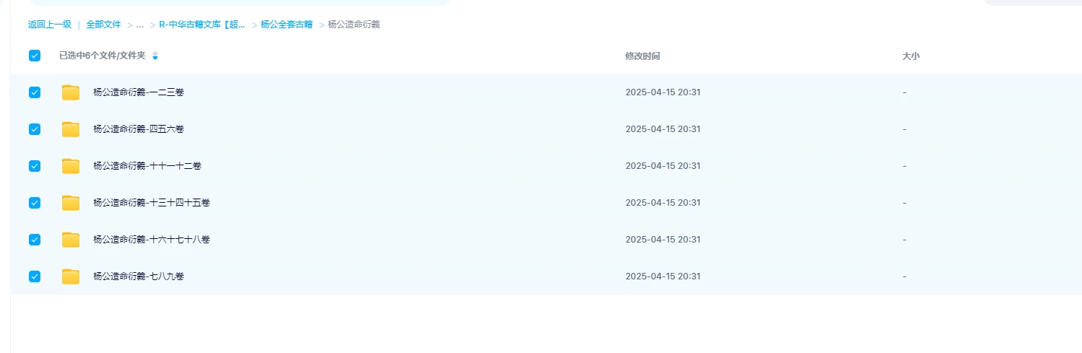Click the sort arrow icon beside 已选中6个文件/文件夹

pyautogui.click(x=154, y=56)
